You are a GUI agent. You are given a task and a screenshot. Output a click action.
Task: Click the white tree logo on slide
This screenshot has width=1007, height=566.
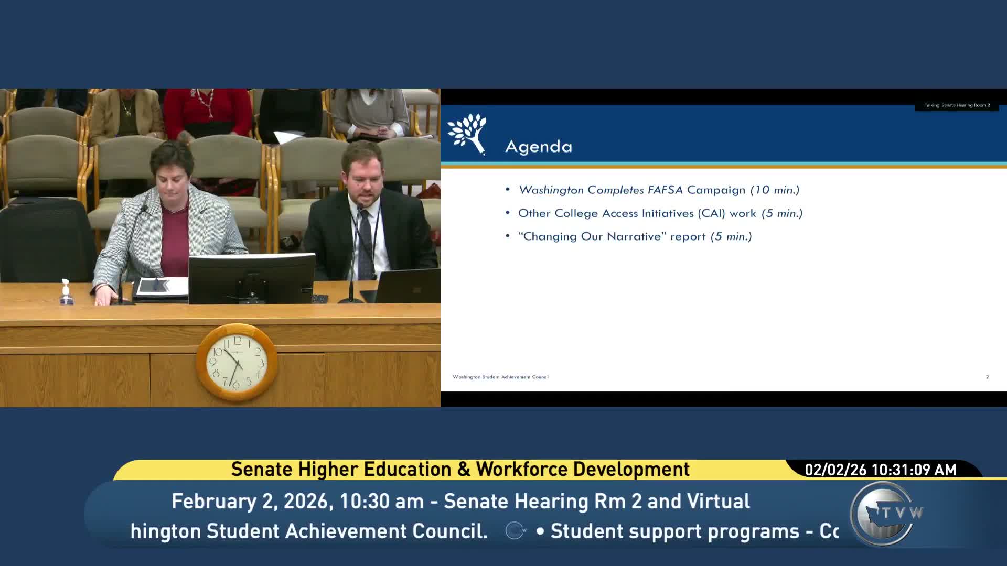coord(467,134)
